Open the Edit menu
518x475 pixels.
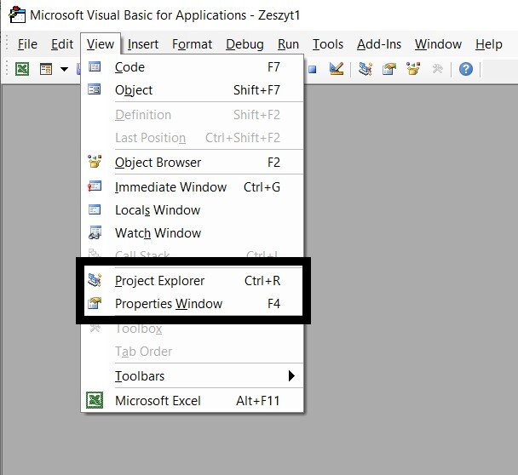tap(62, 44)
